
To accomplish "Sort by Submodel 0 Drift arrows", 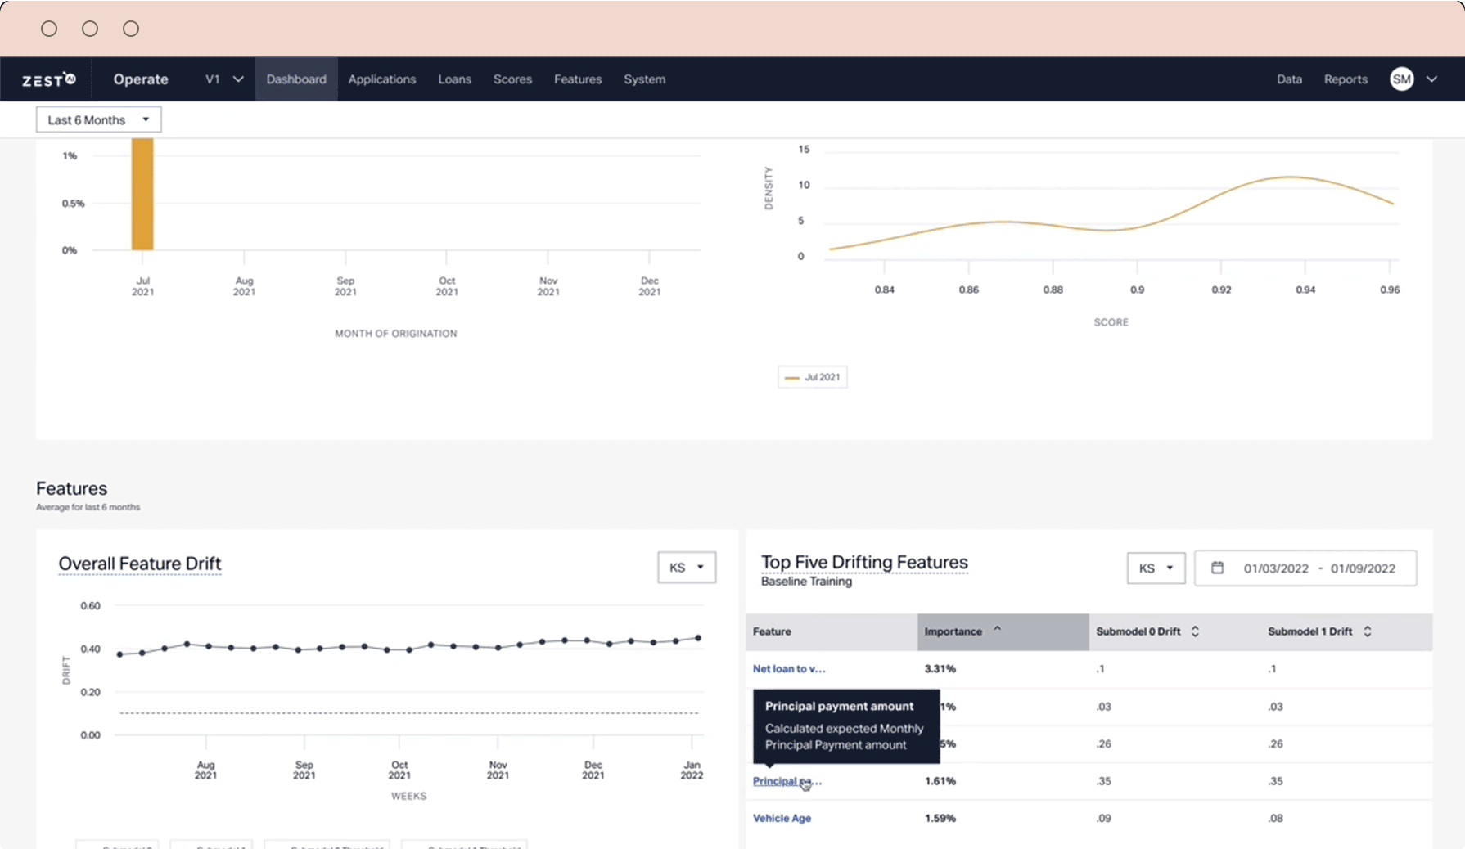I will [1195, 631].
